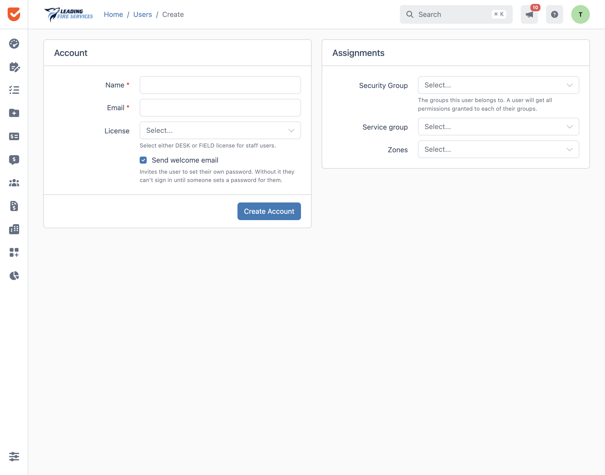Open the buildings icon in sidebar

click(14, 229)
